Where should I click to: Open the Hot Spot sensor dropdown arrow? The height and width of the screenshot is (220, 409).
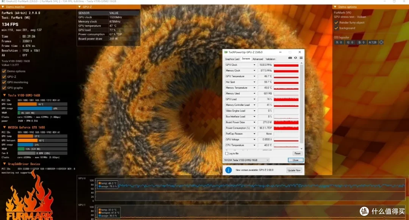pyautogui.click(x=254, y=82)
